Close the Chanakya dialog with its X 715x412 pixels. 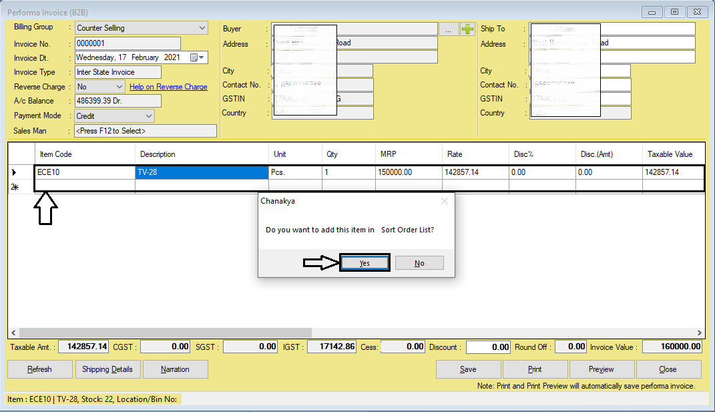coord(445,201)
